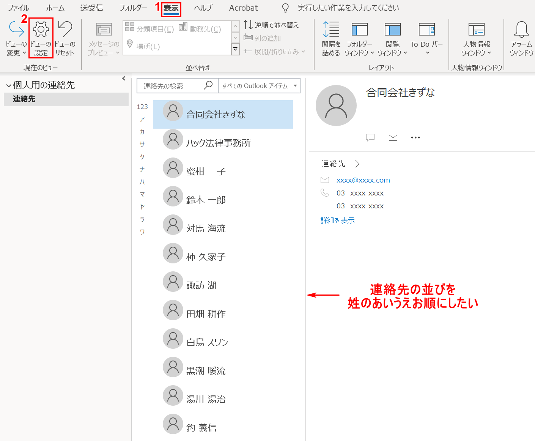
Task: Collapse the folder pane with arrow
Action: tap(123, 79)
